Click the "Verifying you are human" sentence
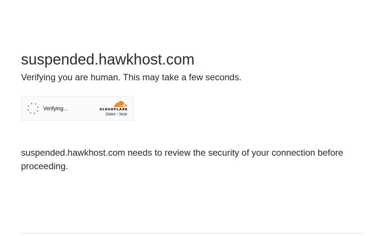The width and height of the screenshot is (384, 236). [x=70, y=77]
